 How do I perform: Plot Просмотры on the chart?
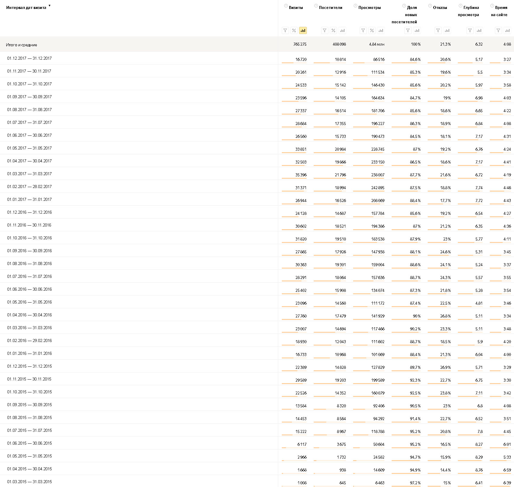click(381, 30)
